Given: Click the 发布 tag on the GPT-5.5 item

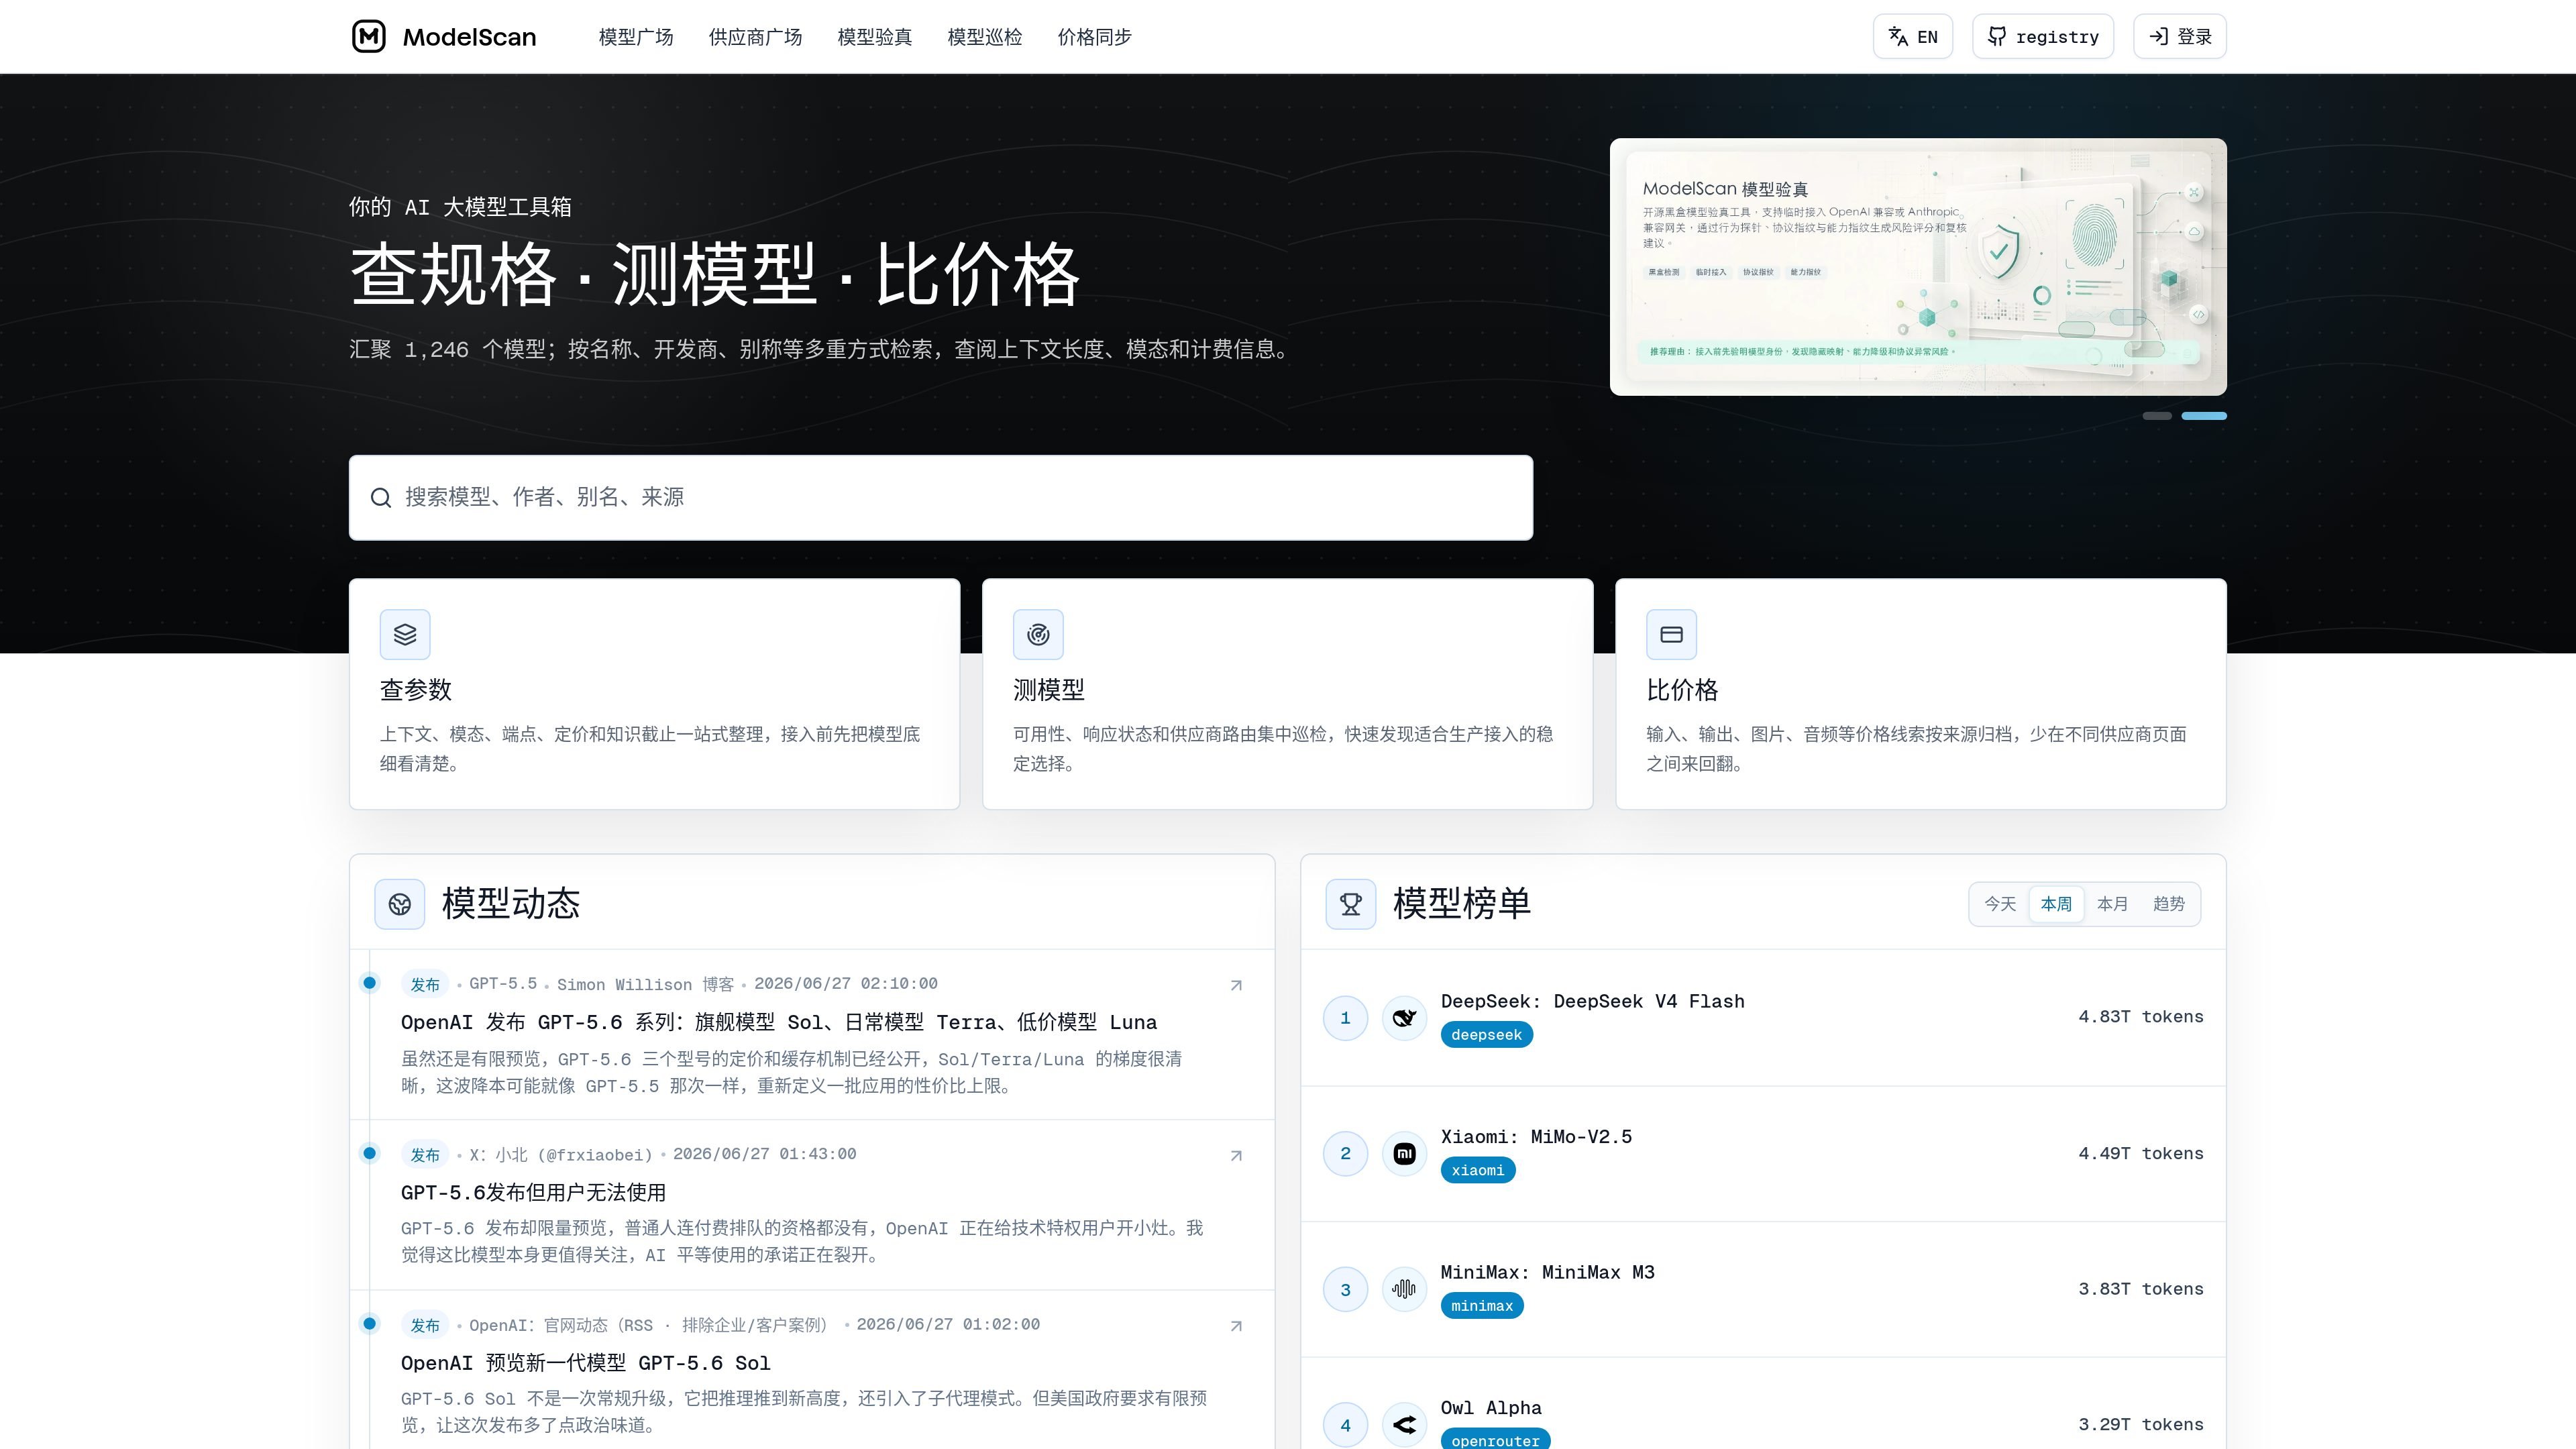Looking at the screenshot, I should tap(425, 985).
